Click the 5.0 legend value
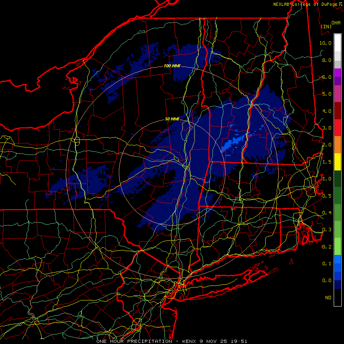The image size is (344, 344). click(x=327, y=94)
